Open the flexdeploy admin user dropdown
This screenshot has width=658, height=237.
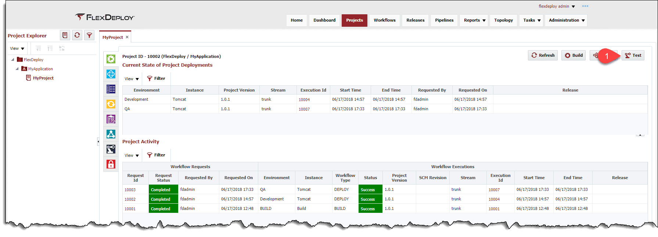click(557, 6)
